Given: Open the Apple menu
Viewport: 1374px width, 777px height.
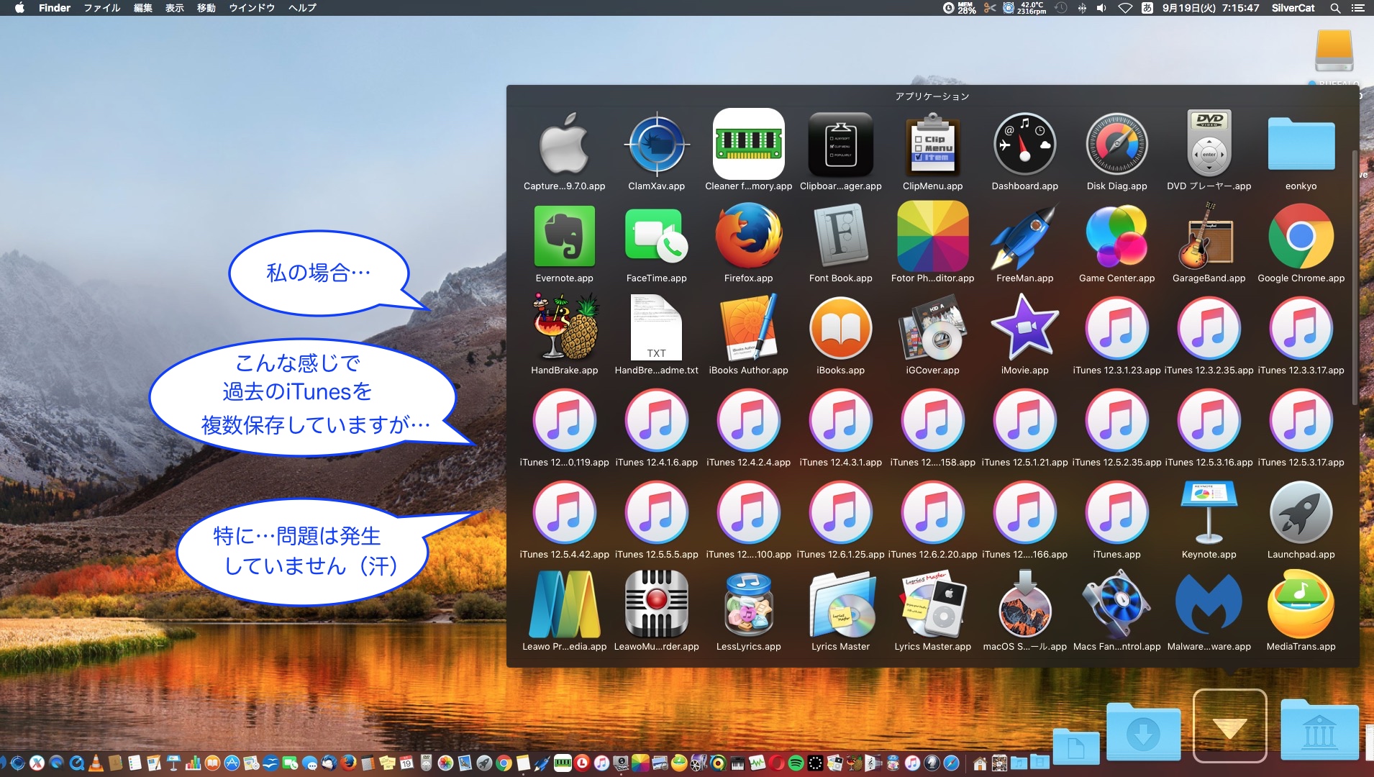Looking at the screenshot, I should 19,8.
